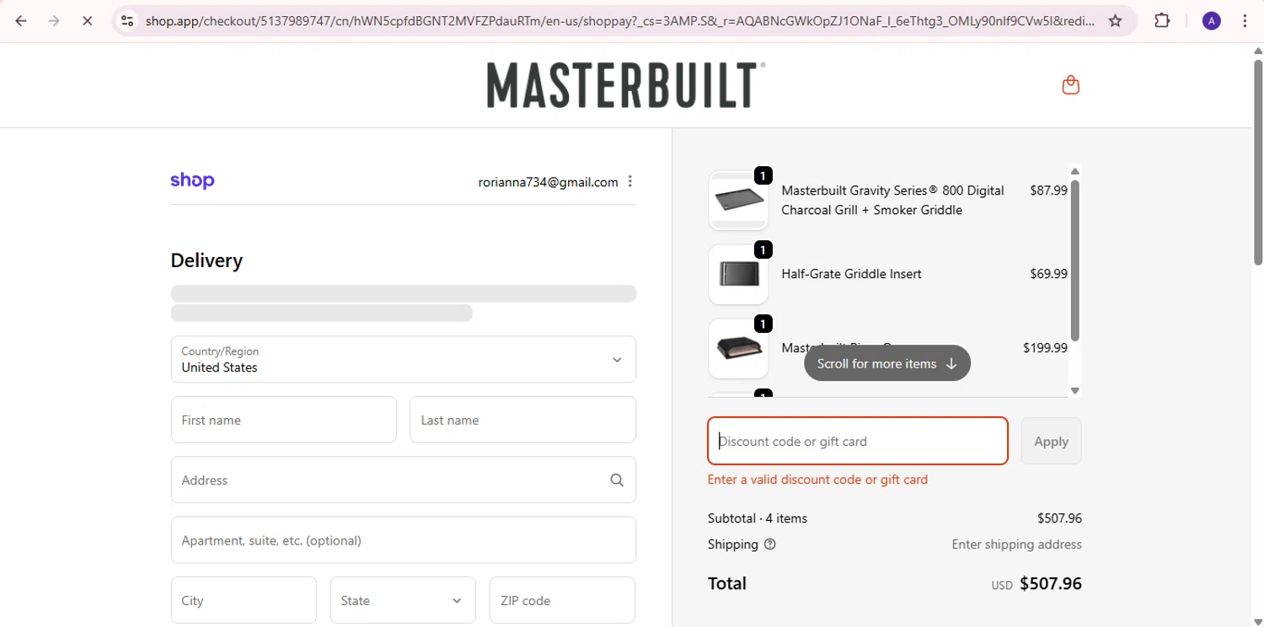This screenshot has width=1264, height=627.
Task: Open site information icon in address bar
Action: click(x=127, y=21)
